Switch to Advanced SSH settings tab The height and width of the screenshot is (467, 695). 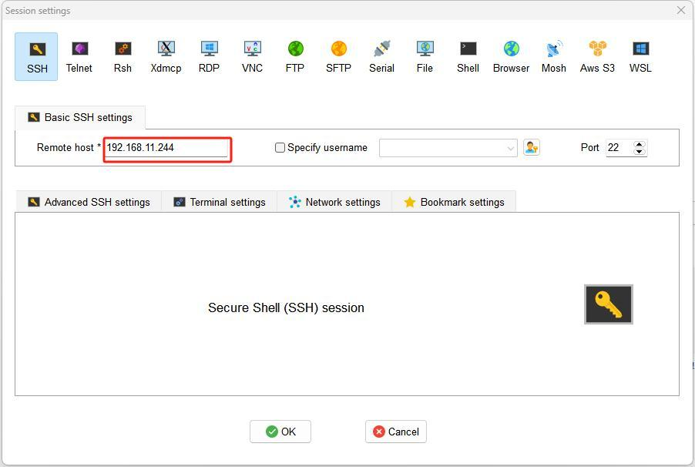89,202
